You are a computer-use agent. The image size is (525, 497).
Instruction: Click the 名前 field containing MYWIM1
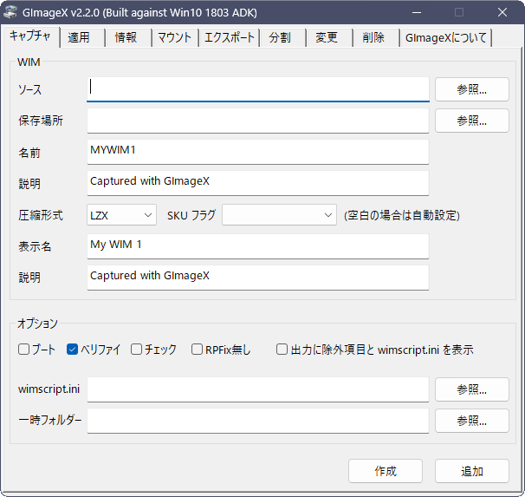tap(258, 152)
